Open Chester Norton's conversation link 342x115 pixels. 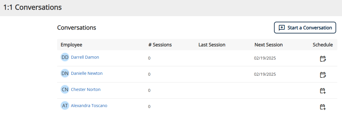tap(86, 89)
